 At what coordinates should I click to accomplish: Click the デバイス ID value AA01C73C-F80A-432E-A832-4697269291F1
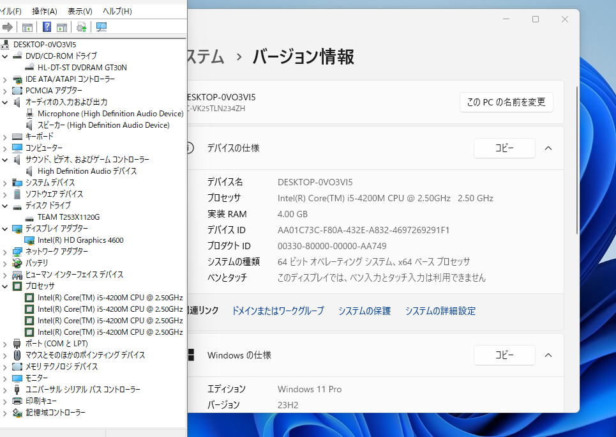click(363, 230)
